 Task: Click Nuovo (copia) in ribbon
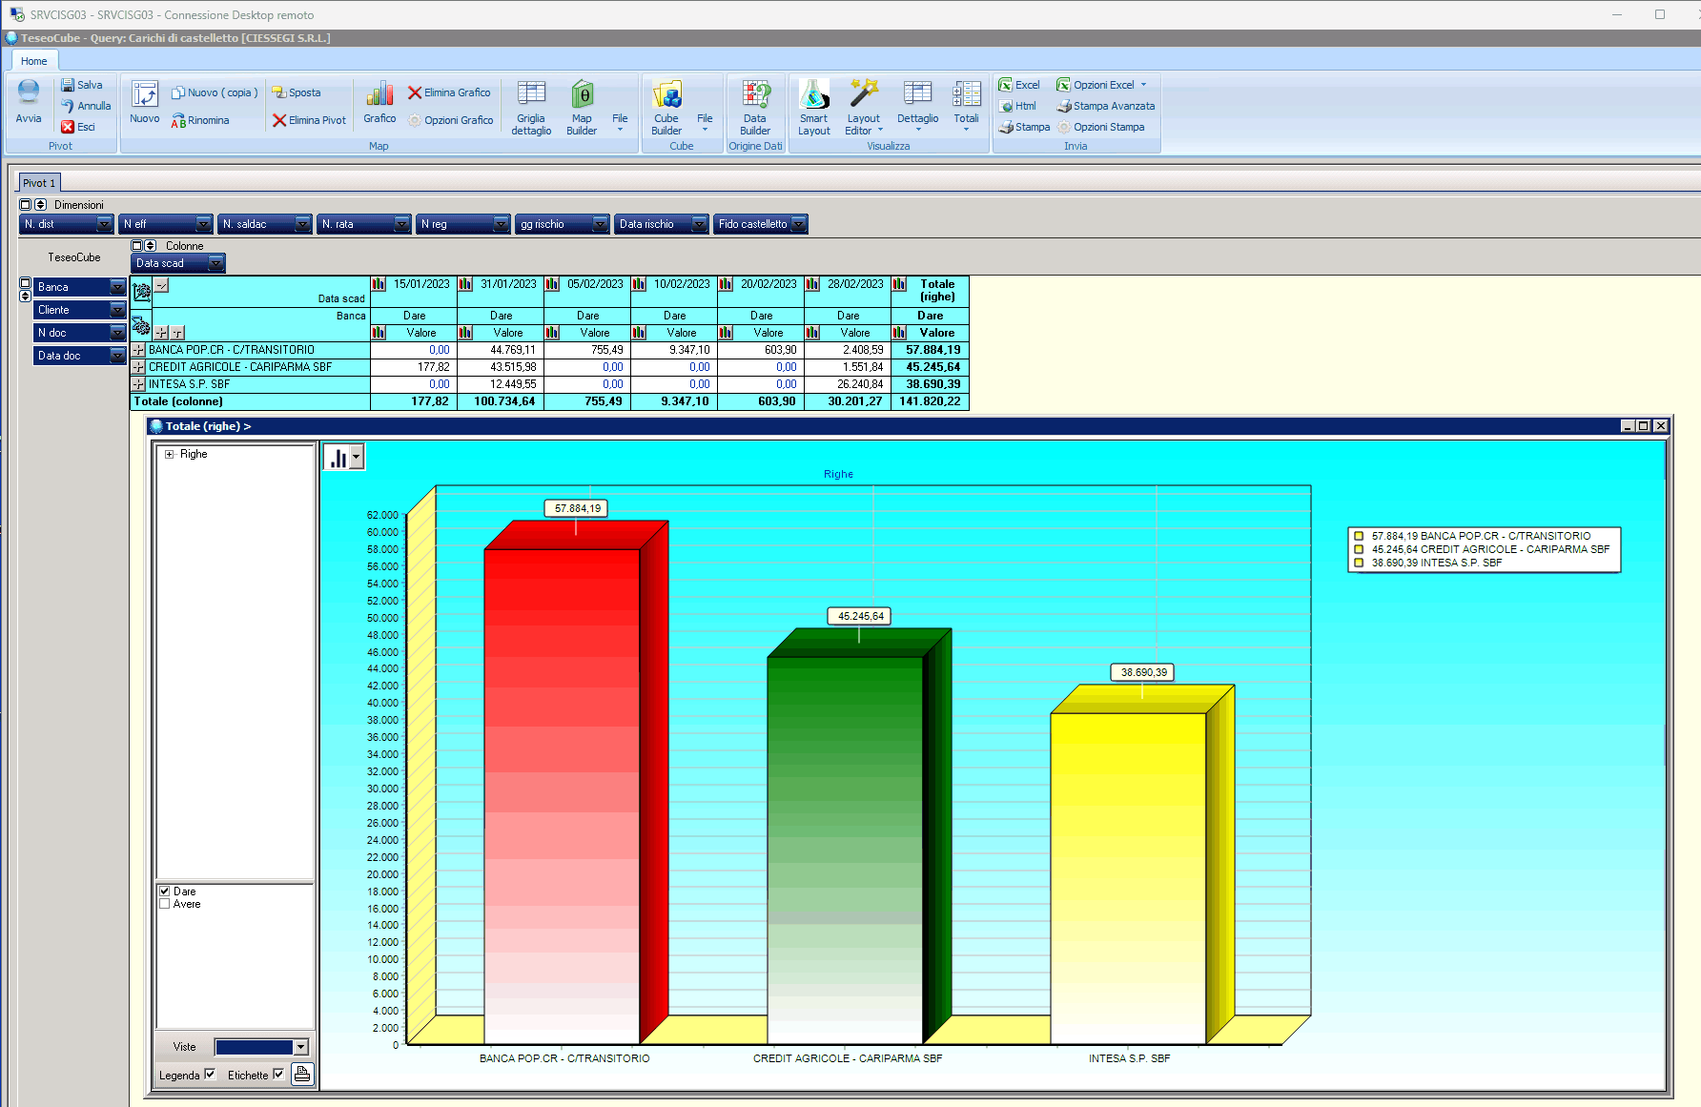(215, 92)
